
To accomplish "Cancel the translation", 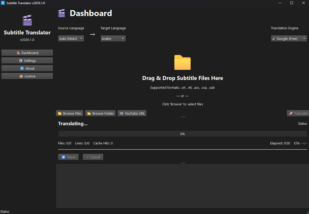I will coord(93,157).
